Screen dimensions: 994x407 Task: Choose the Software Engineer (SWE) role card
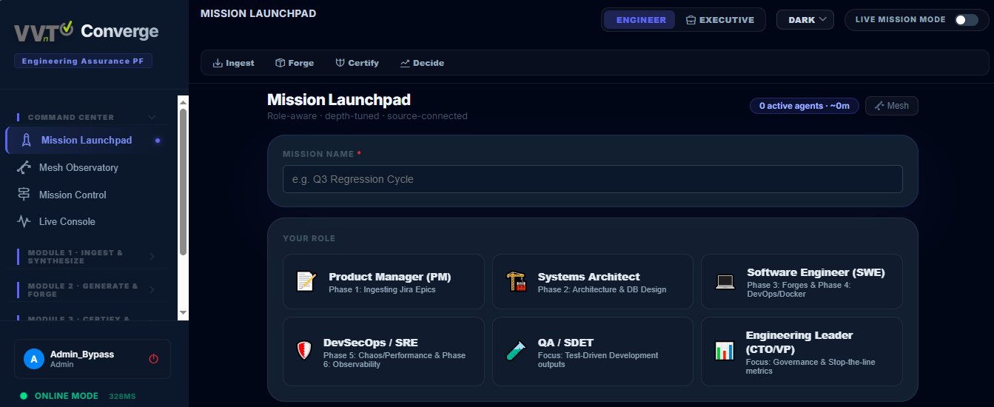coord(802,281)
